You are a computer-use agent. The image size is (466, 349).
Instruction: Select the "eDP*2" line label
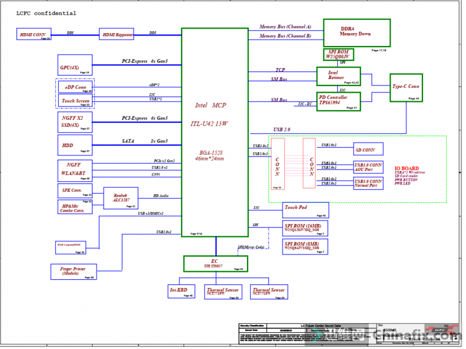[x=154, y=85]
